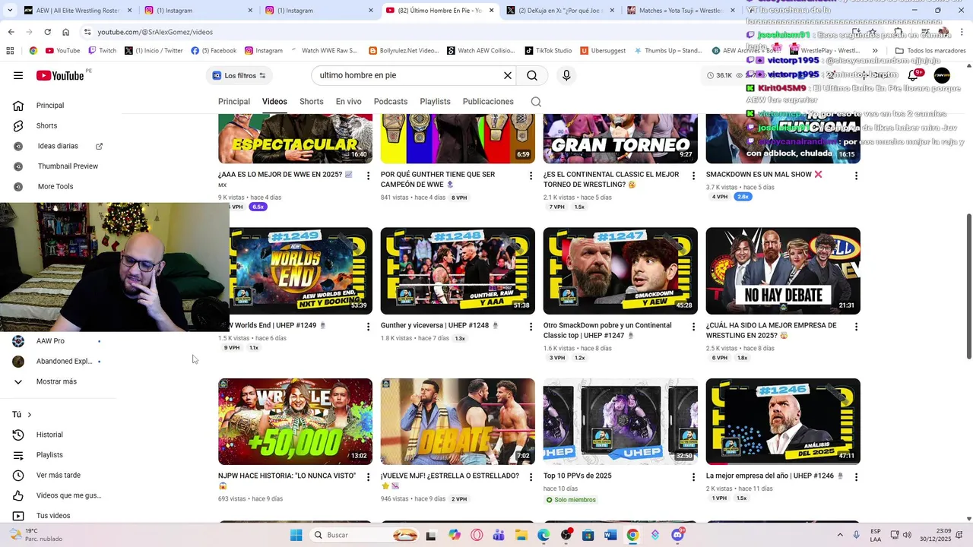Switch to the Principal channel tab

coord(234,102)
